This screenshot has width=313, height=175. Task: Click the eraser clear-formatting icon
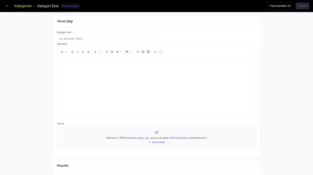point(88,52)
